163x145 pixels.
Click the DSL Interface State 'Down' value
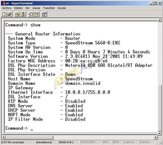point(70,74)
